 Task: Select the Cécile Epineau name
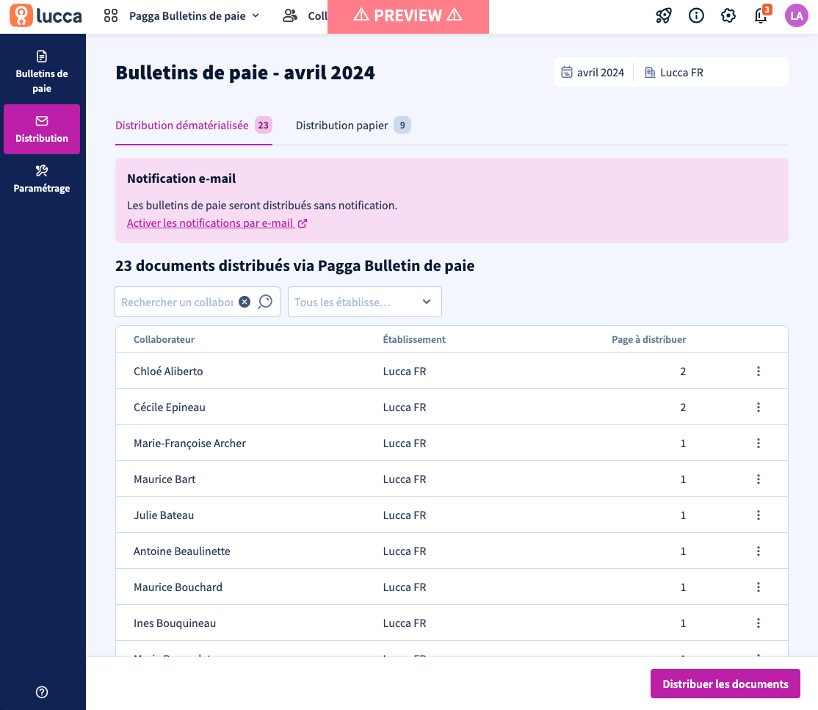(170, 407)
